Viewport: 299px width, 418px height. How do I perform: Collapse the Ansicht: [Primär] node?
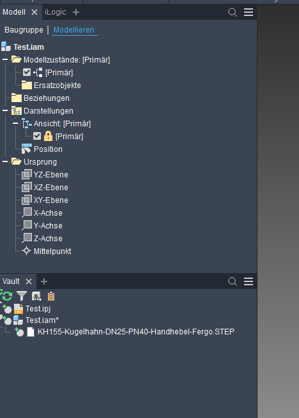click(x=15, y=123)
